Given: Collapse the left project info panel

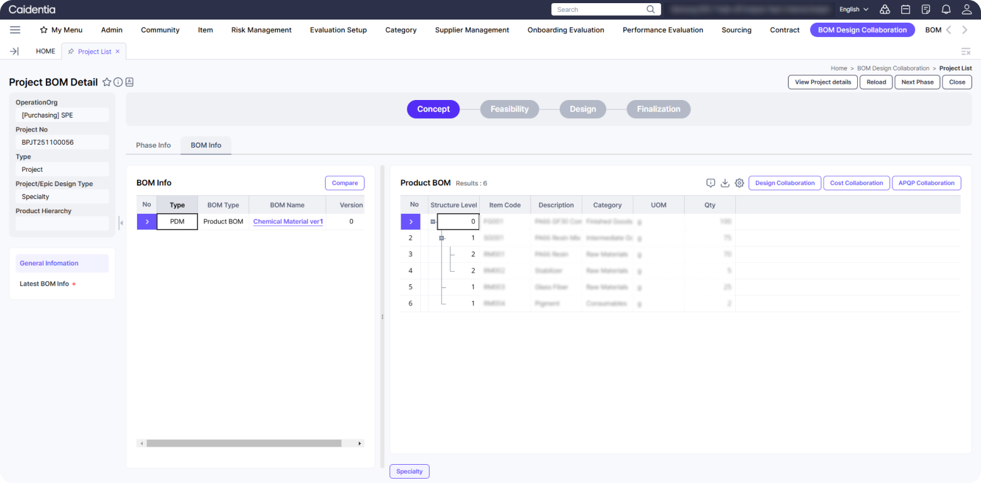Looking at the screenshot, I should [x=121, y=221].
